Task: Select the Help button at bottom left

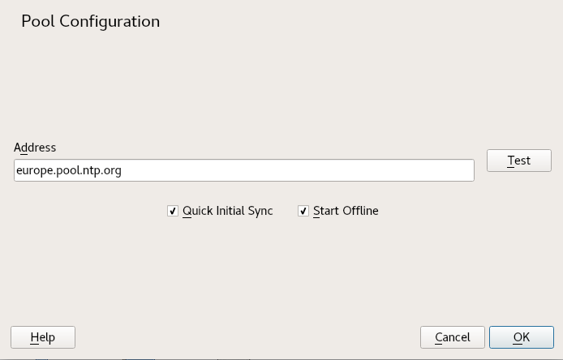Action: coord(42,337)
